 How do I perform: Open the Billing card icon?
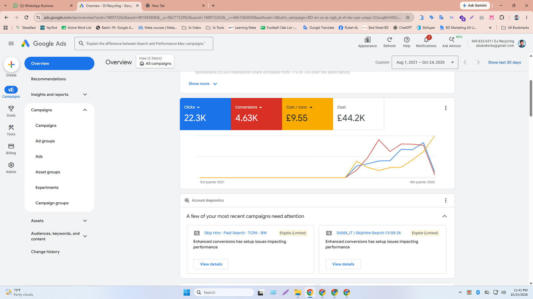pos(11,146)
